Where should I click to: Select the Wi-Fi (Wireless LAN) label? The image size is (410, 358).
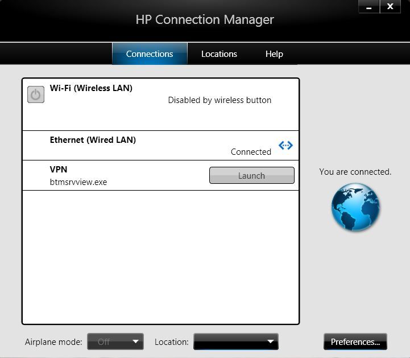point(91,88)
